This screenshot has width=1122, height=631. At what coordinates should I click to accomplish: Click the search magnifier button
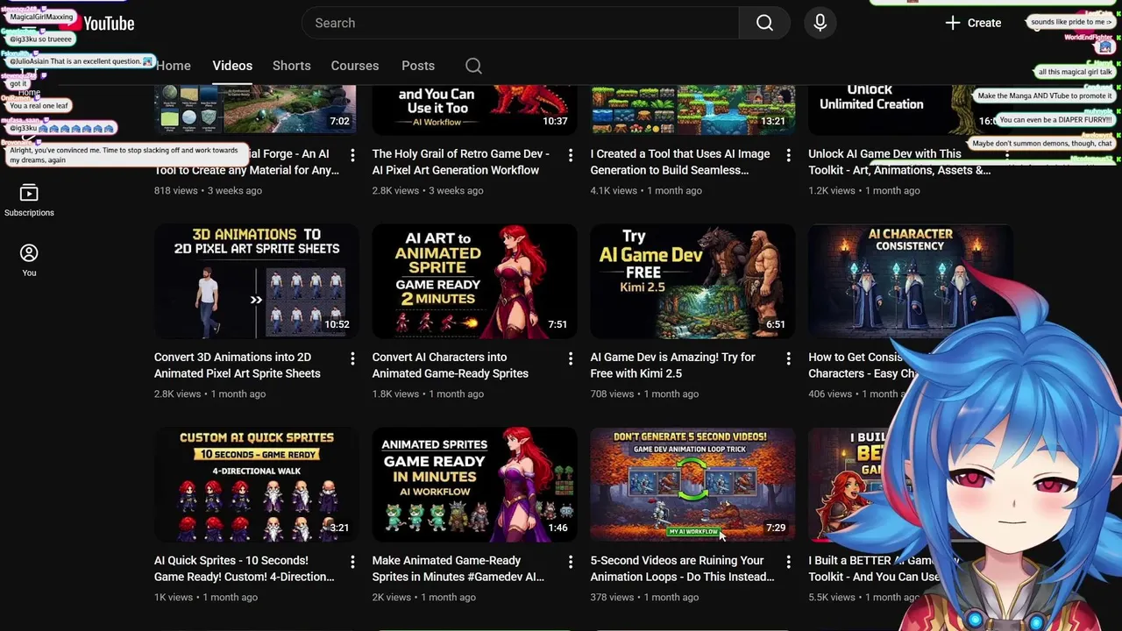pyautogui.click(x=764, y=23)
